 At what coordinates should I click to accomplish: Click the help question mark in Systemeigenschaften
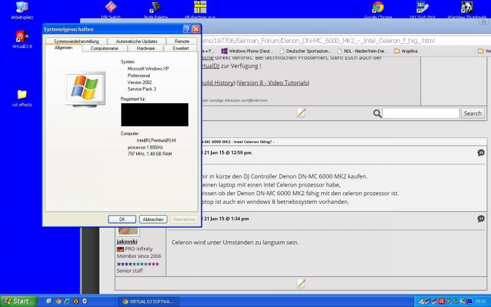(187, 29)
